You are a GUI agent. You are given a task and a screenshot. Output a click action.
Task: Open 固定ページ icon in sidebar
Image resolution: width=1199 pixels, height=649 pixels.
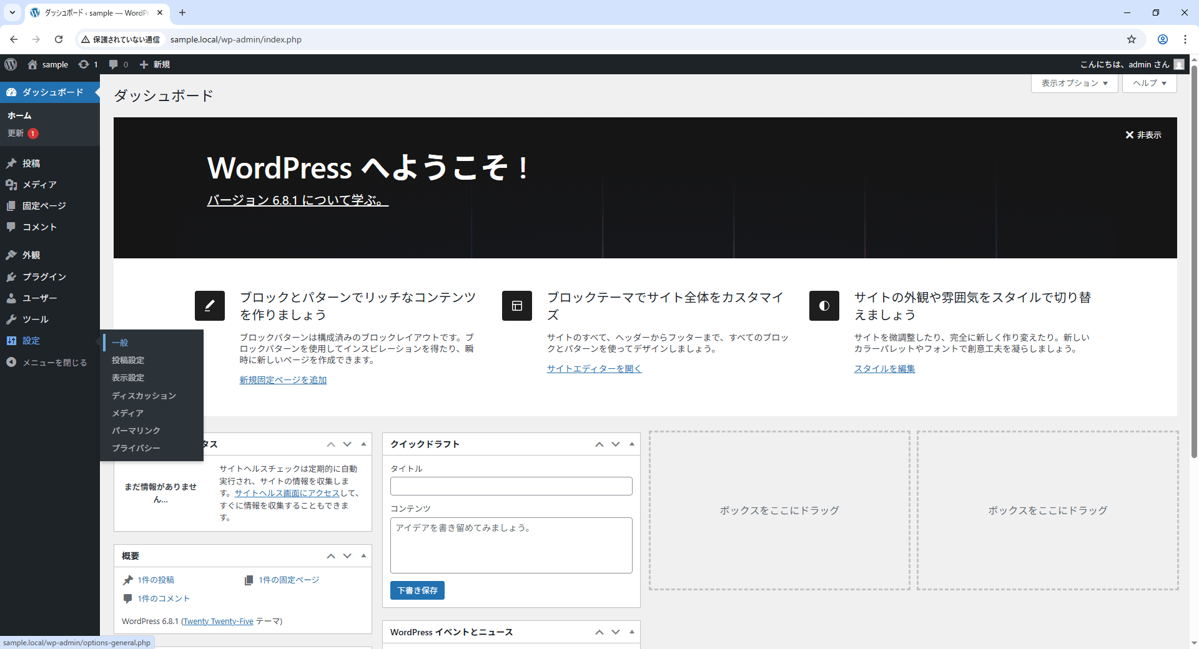(11, 206)
